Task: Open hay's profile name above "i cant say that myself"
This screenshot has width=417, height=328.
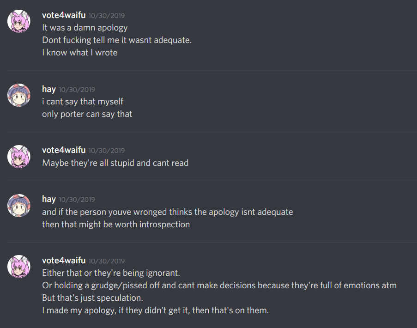Action: click(x=49, y=89)
